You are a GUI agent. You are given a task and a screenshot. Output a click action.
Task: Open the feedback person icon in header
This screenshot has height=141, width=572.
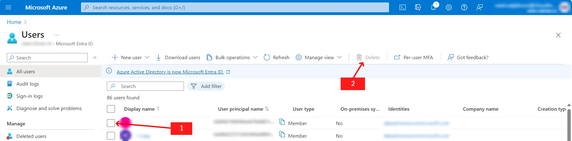pyautogui.click(x=480, y=7)
